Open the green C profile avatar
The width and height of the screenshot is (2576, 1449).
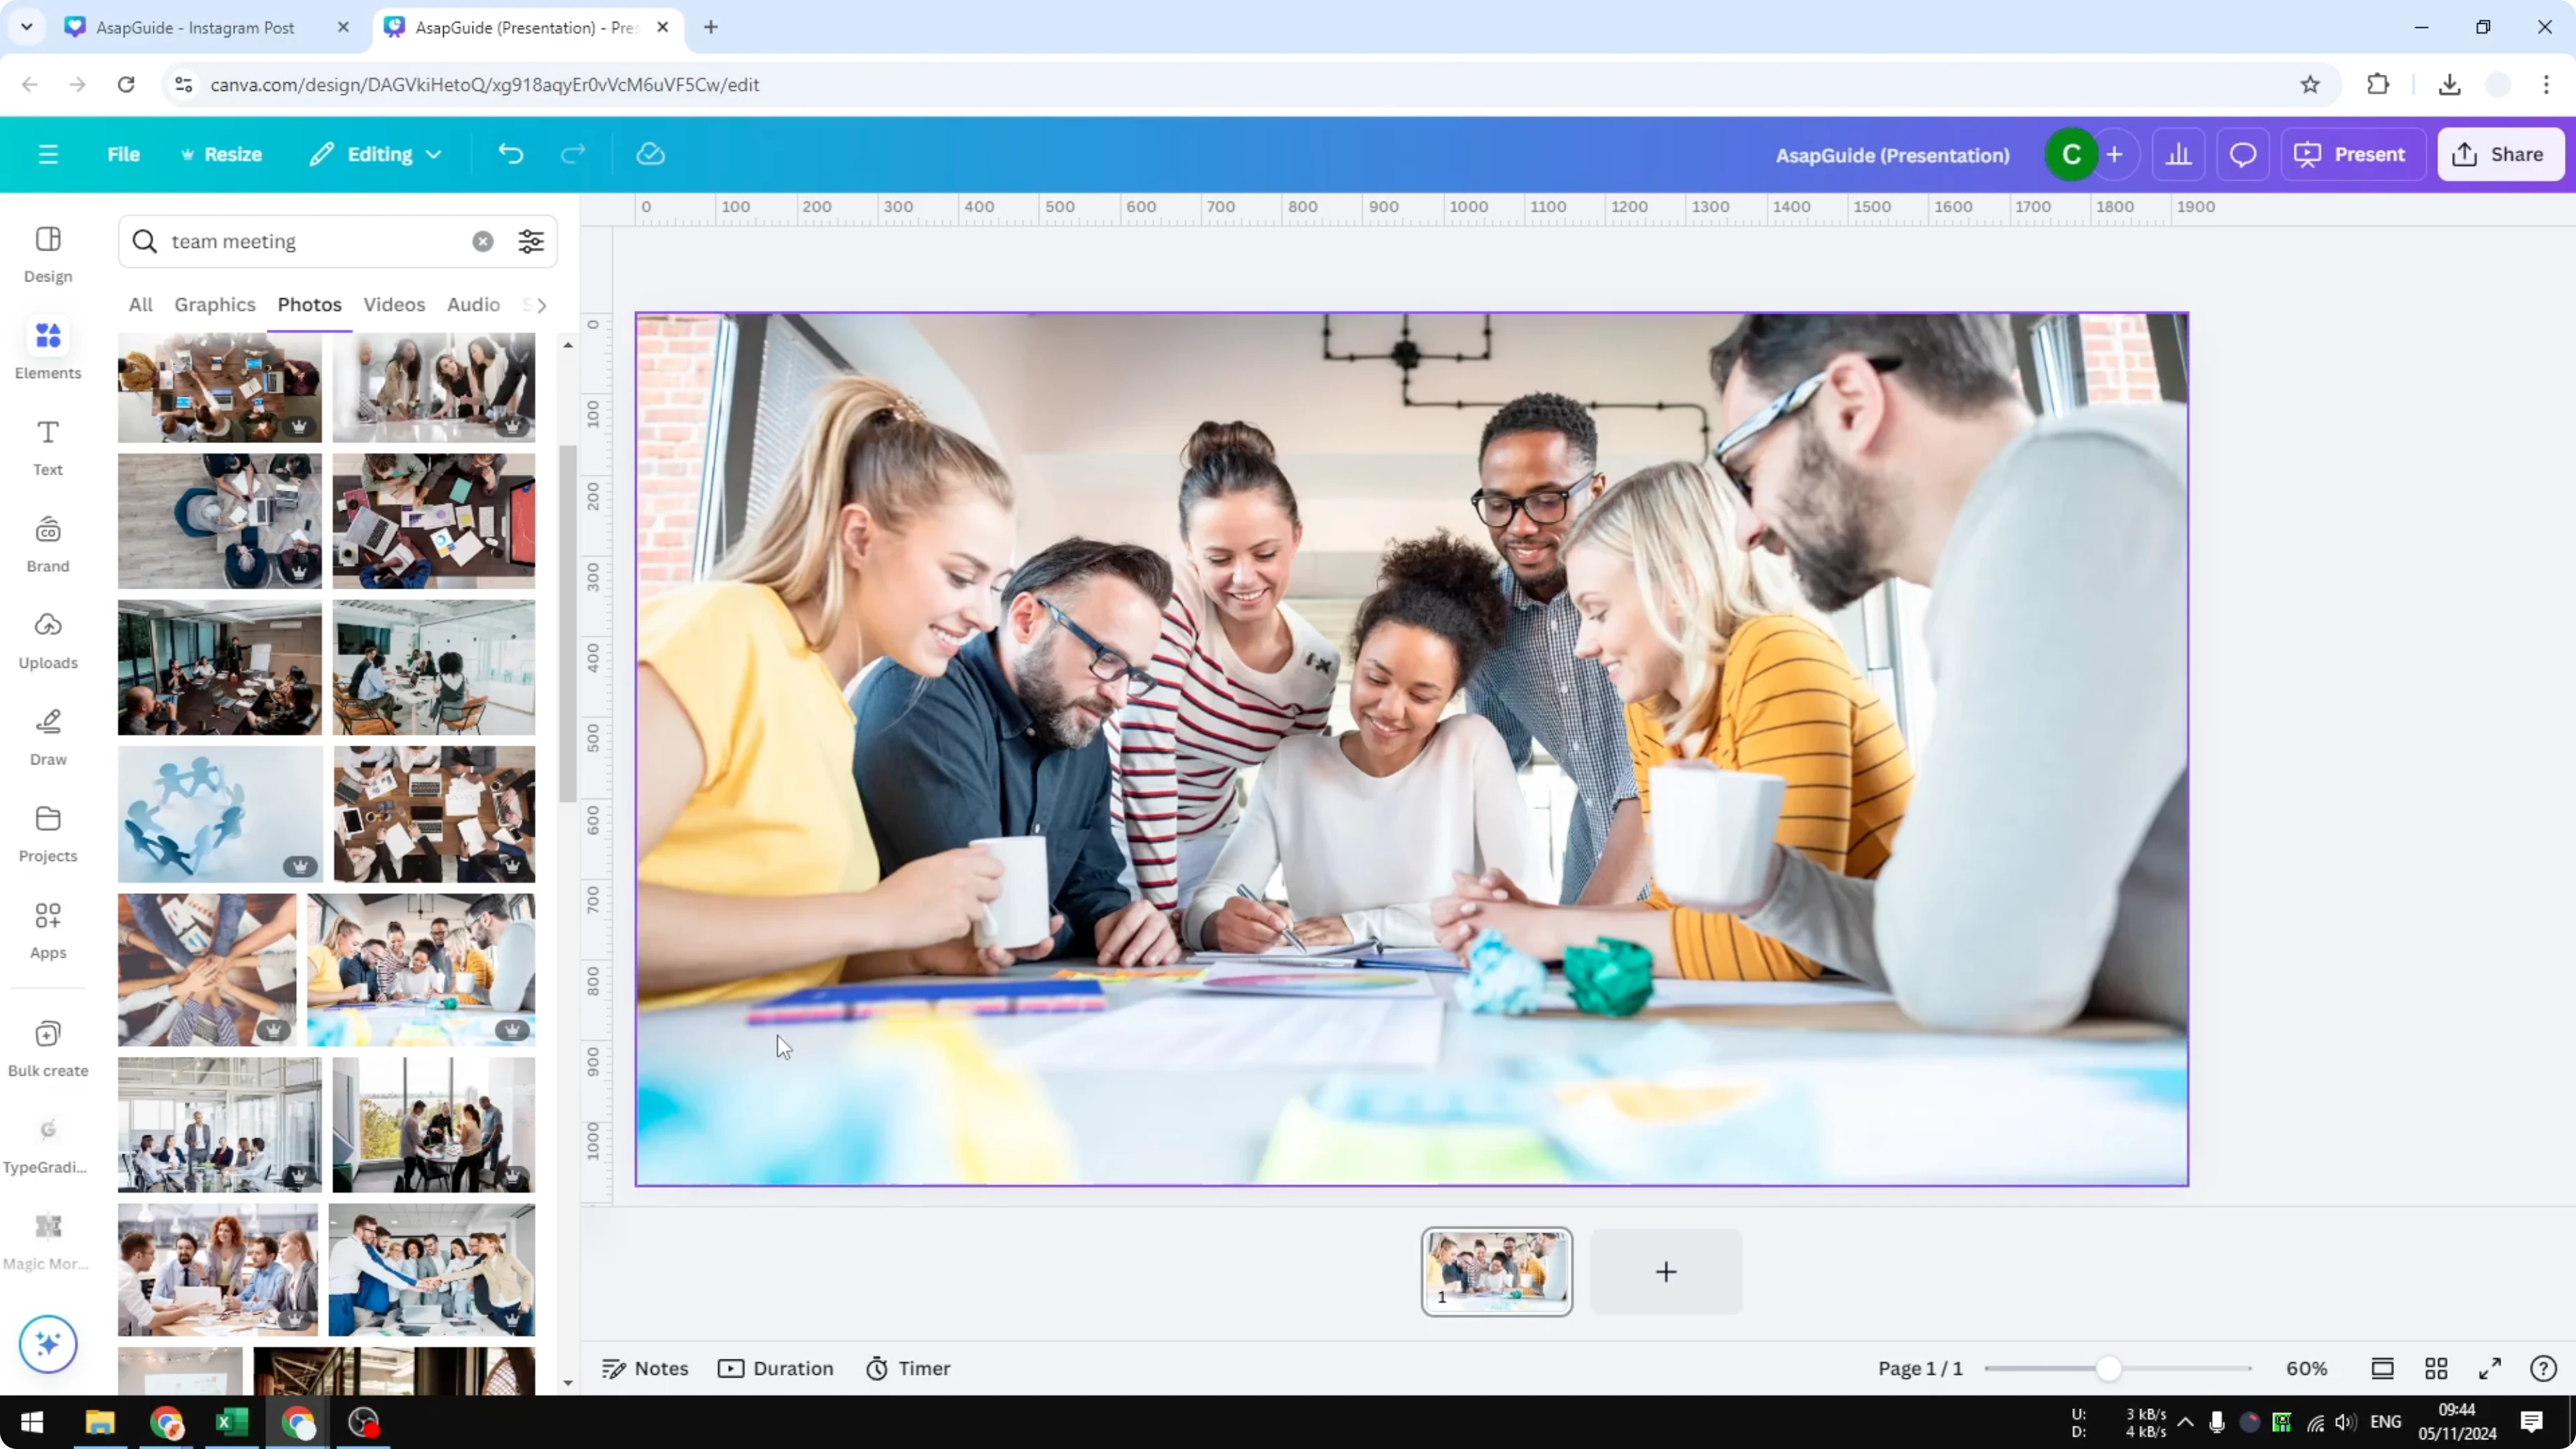click(x=2071, y=155)
